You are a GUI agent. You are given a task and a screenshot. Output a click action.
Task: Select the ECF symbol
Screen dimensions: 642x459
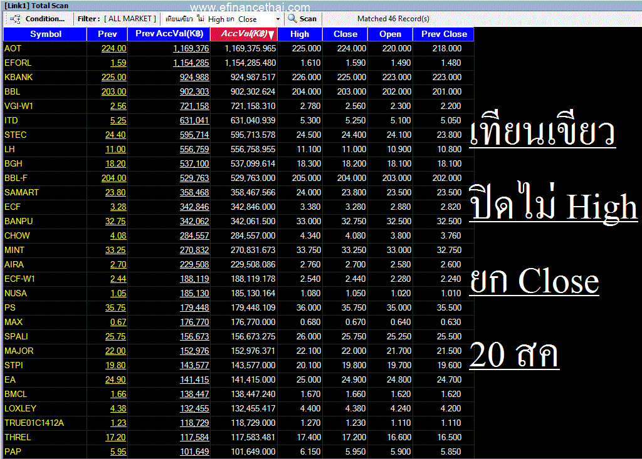(x=13, y=207)
